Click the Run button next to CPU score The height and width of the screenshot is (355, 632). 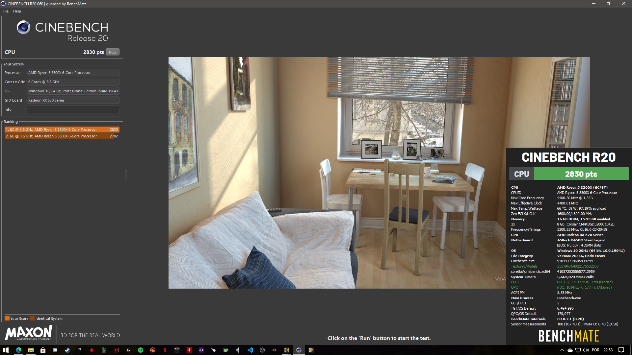point(113,52)
